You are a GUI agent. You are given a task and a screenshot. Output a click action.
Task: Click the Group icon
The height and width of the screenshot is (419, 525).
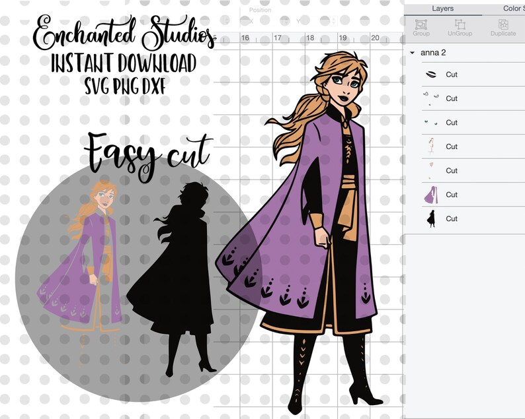click(x=421, y=28)
